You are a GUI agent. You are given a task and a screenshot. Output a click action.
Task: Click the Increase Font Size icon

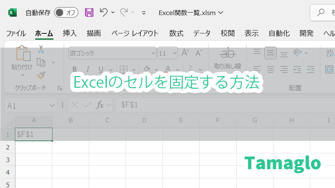pos(186,53)
